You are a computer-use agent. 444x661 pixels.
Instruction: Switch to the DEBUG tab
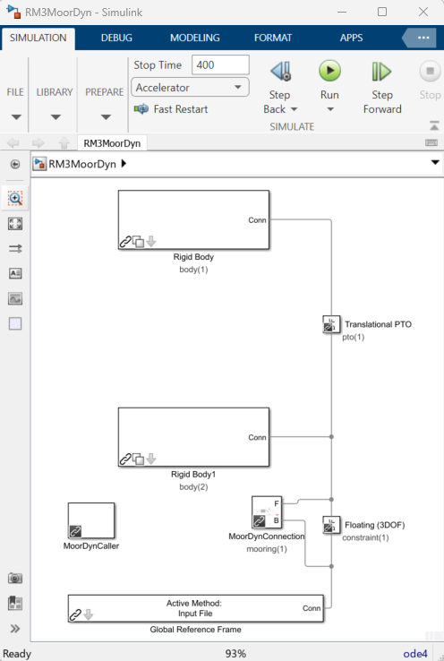pos(116,38)
